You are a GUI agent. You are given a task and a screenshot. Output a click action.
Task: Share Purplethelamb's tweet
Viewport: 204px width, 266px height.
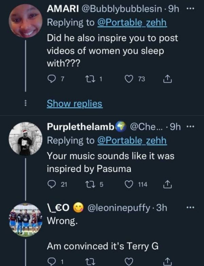coord(167,184)
